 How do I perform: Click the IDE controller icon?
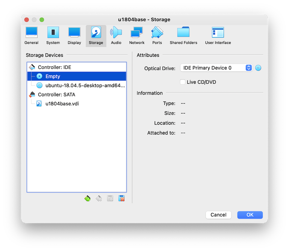coord(32,67)
